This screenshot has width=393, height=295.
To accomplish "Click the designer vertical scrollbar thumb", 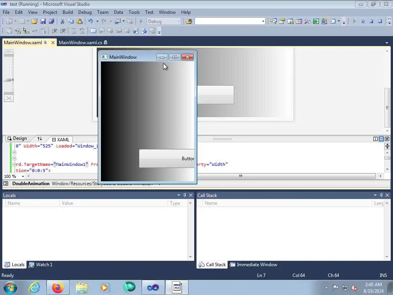I will pos(387,108).
